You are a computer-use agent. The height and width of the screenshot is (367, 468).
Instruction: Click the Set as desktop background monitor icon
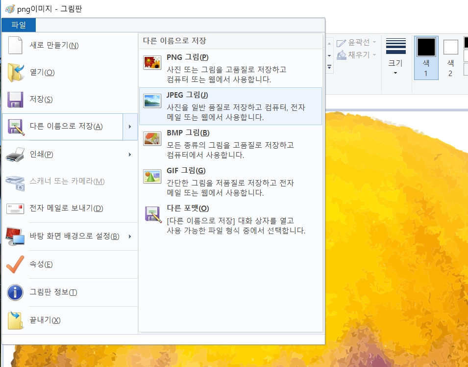click(15, 236)
